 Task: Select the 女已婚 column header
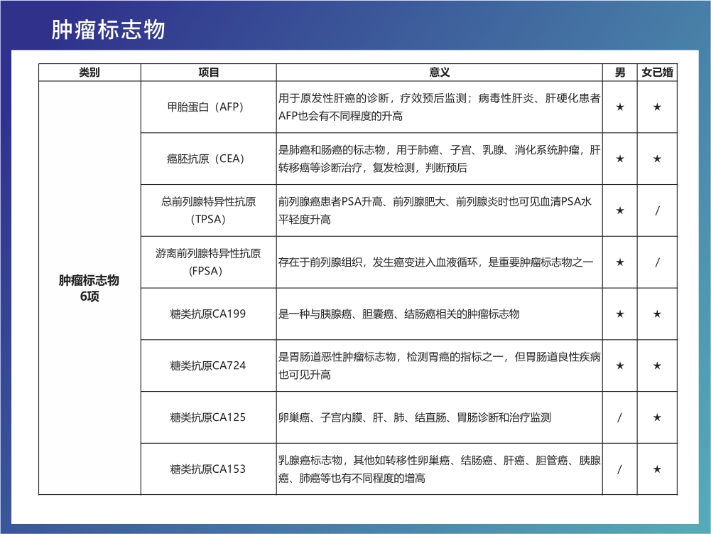[x=657, y=73]
